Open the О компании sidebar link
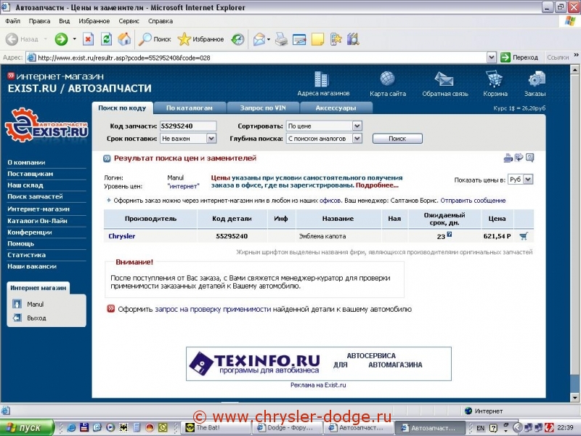Image resolution: width=581 pixels, height=436 pixels. tap(26, 162)
